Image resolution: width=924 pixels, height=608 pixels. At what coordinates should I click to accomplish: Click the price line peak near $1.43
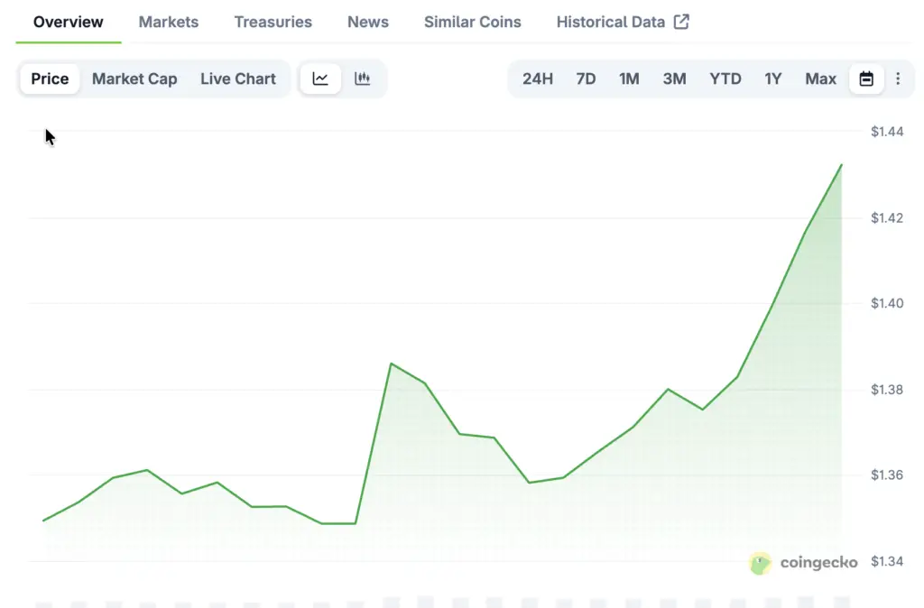point(841,165)
